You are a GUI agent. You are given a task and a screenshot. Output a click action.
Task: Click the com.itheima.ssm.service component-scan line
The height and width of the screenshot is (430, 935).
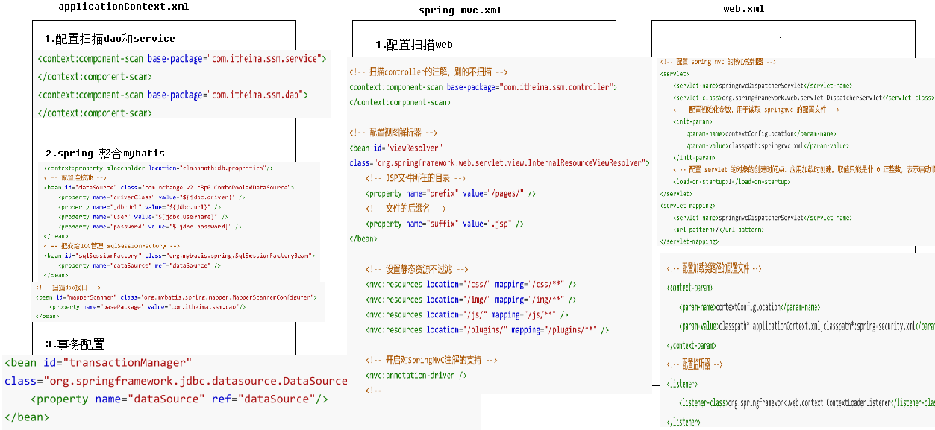[181, 58]
